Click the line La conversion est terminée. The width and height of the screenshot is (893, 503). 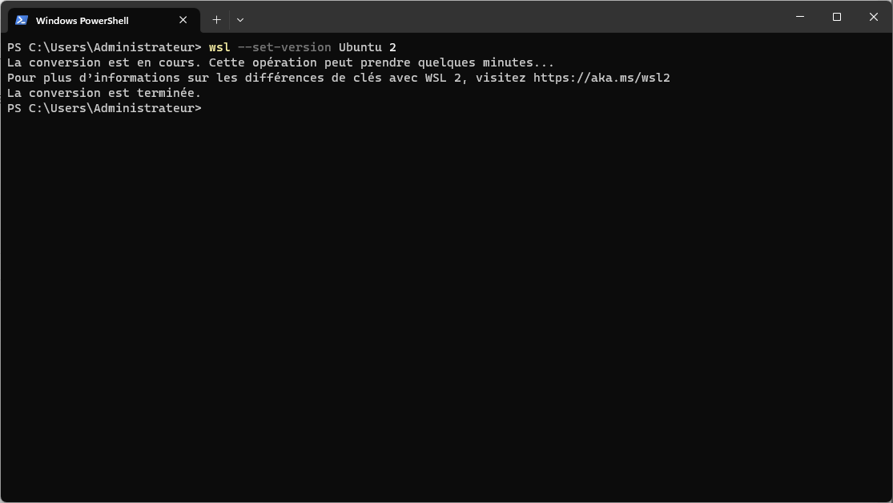point(104,93)
